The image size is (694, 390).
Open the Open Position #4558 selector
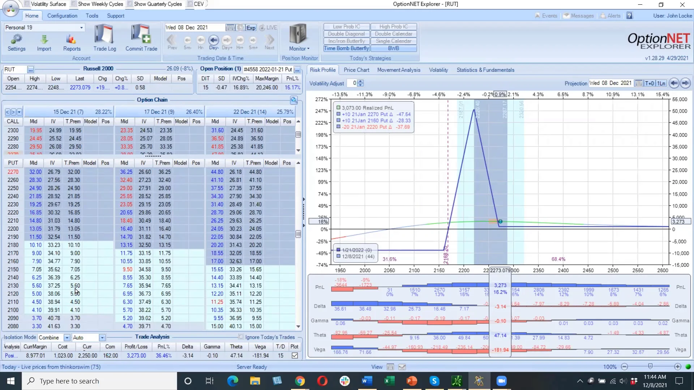pos(297,69)
